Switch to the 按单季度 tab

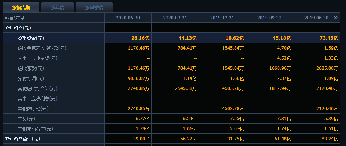pos(94,7)
